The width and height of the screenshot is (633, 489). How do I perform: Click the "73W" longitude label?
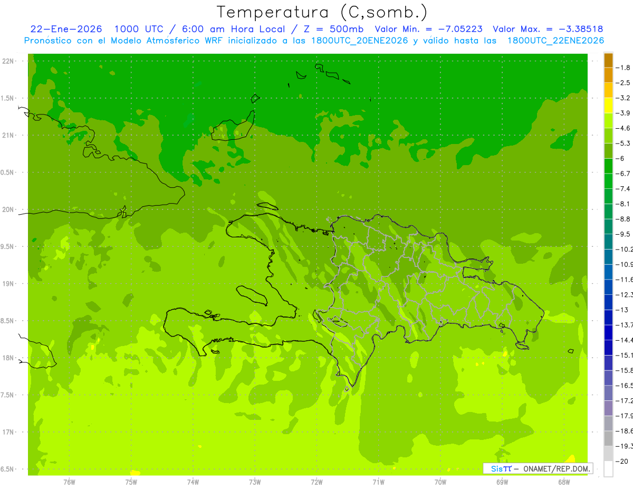(255, 482)
